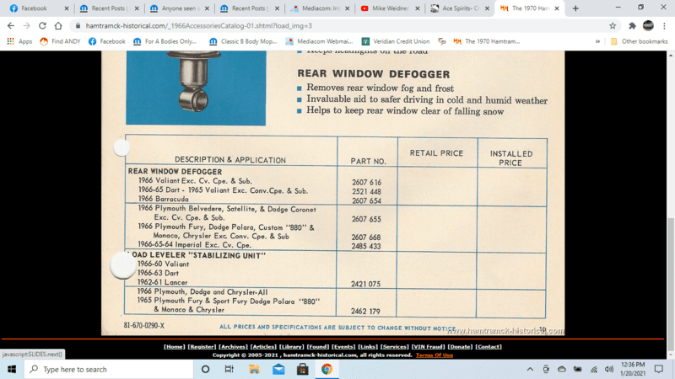Screen dimensions: 675x379
Task: Open the Mail app on taskbar
Action: (x=278, y=369)
